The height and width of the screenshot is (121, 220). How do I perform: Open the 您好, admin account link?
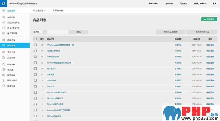200,4
